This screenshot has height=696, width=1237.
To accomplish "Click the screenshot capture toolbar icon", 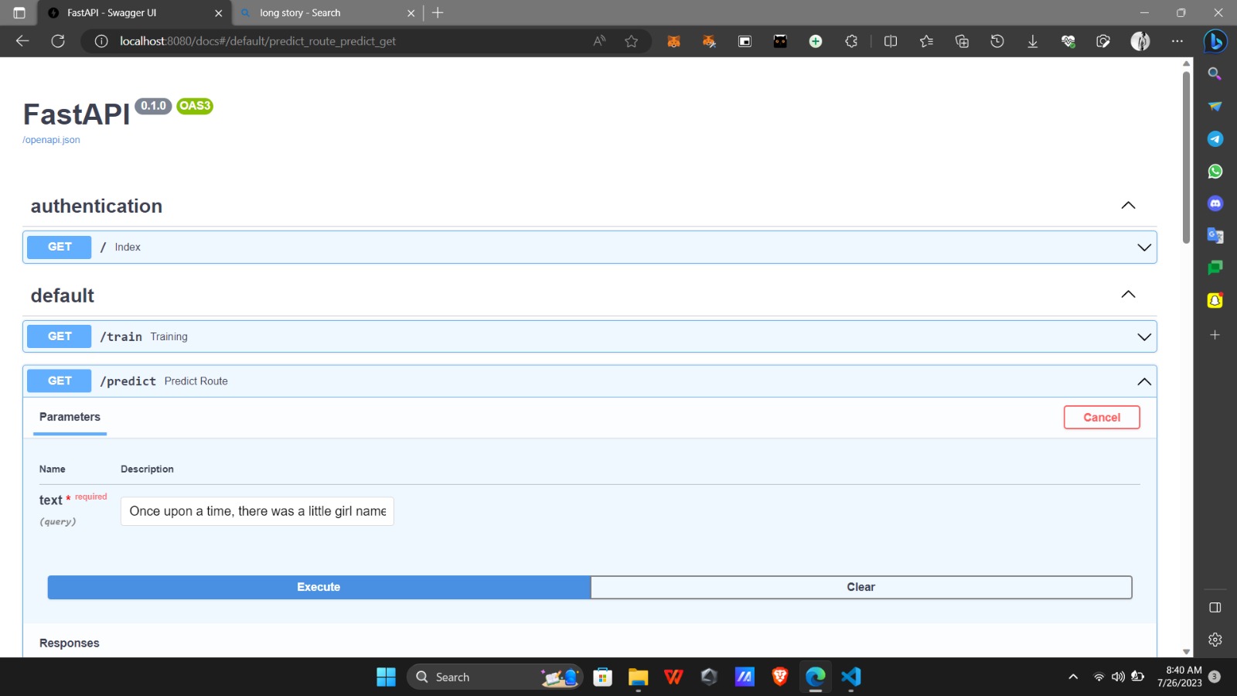I will (1103, 41).
